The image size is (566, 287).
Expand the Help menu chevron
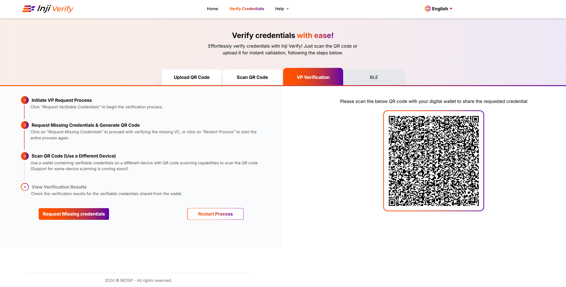pyautogui.click(x=288, y=9)
